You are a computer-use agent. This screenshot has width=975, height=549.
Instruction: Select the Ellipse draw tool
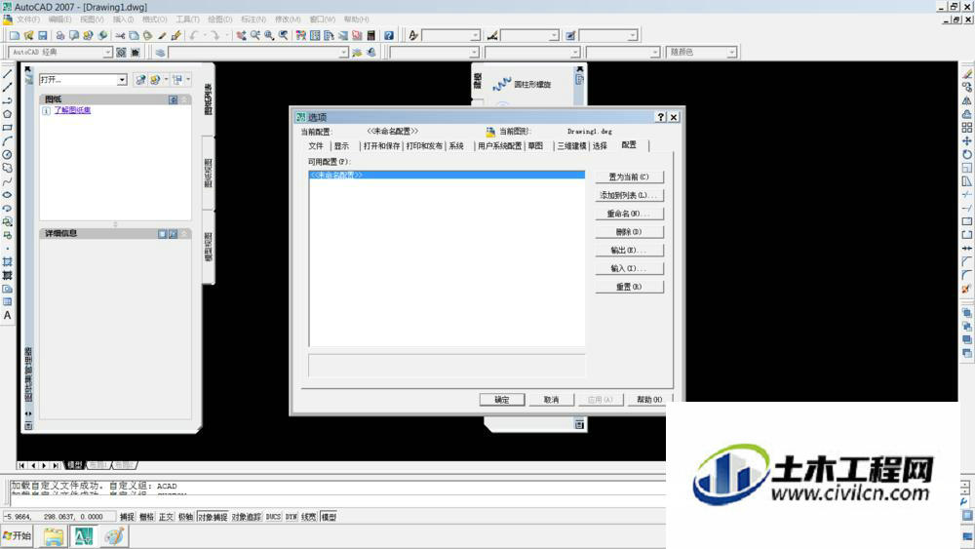tap(8, 195)
